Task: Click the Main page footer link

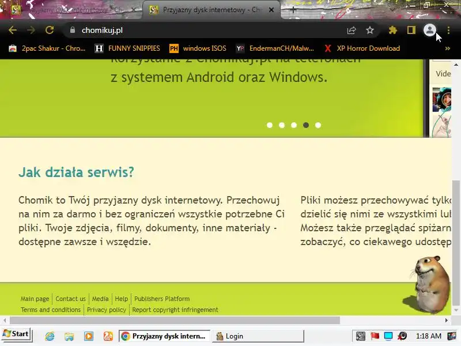Action: (x=35, y=299)
